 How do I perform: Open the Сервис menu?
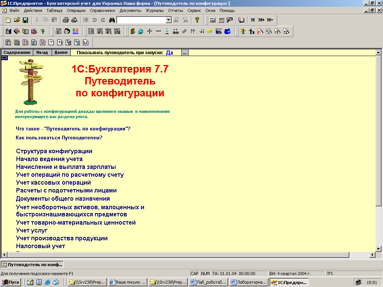click(194, 10)
